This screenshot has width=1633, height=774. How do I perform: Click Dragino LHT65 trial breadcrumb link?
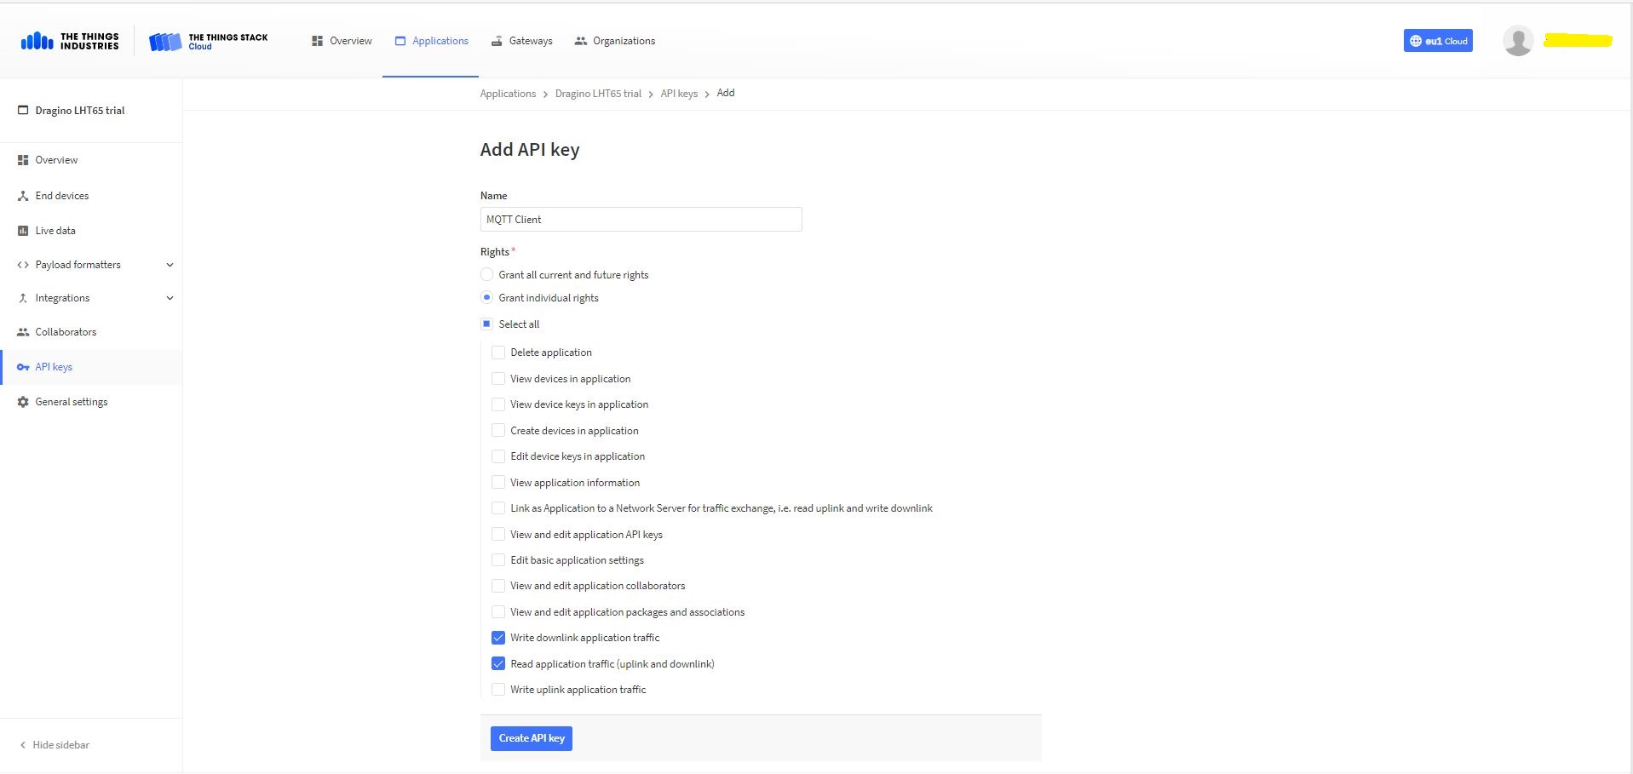(x=598, y=94)
